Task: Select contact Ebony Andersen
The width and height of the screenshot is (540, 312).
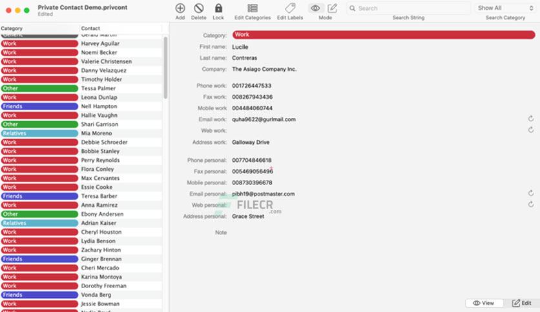Action: click(x=102, y=214)
